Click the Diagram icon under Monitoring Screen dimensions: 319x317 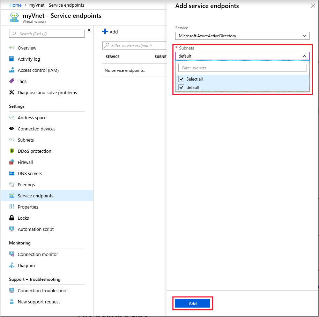pos(12,265)
